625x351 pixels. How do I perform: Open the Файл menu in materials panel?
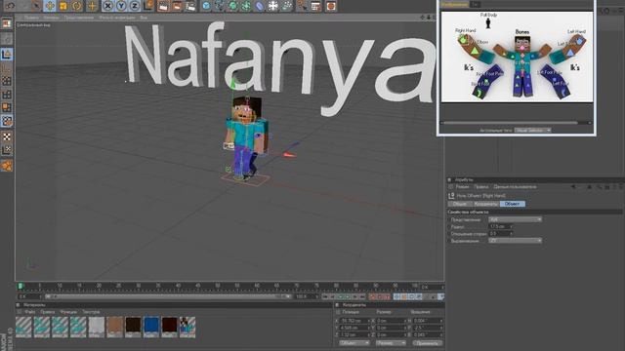(x=30, y=312)
